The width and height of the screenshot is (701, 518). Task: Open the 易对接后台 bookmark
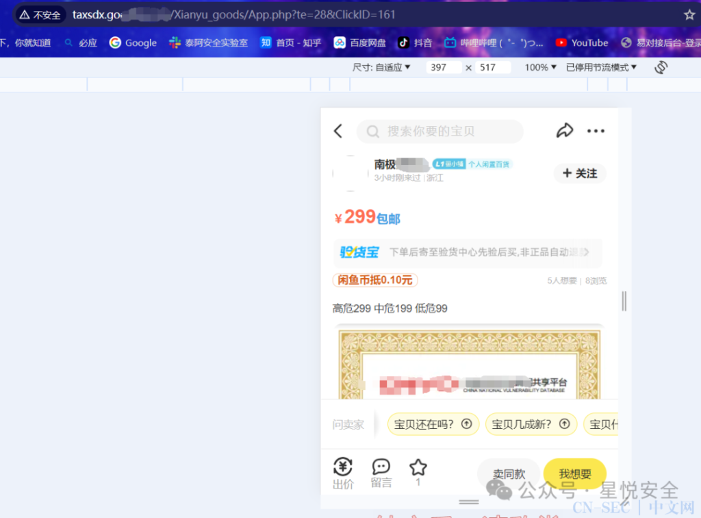click(x=661, y=43)
